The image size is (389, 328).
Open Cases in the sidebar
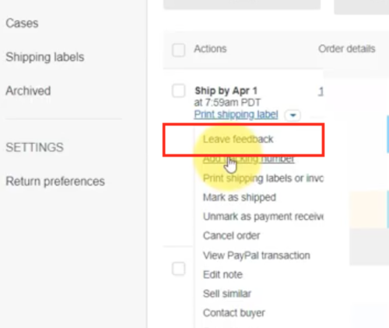point(22,23)
